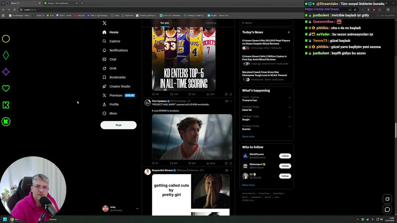Like the KD top-5 scoring post
Screen dimensions: 397x223
[192, 94]
